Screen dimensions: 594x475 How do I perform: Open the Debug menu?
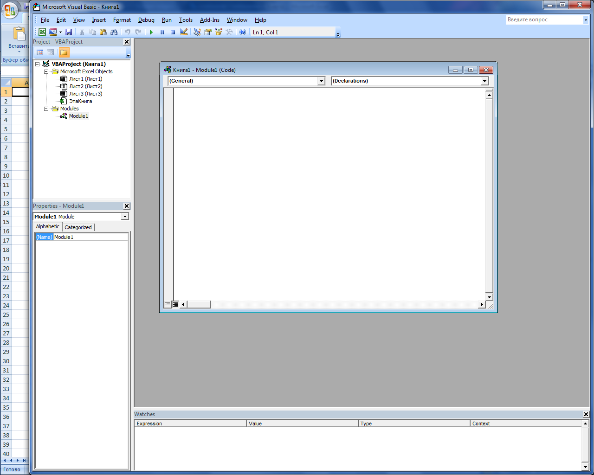pos(146,20)
